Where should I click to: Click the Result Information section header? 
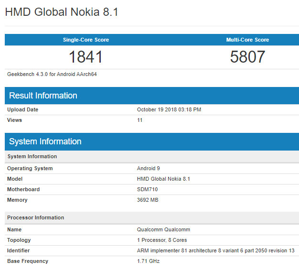(x=43, y=96)
